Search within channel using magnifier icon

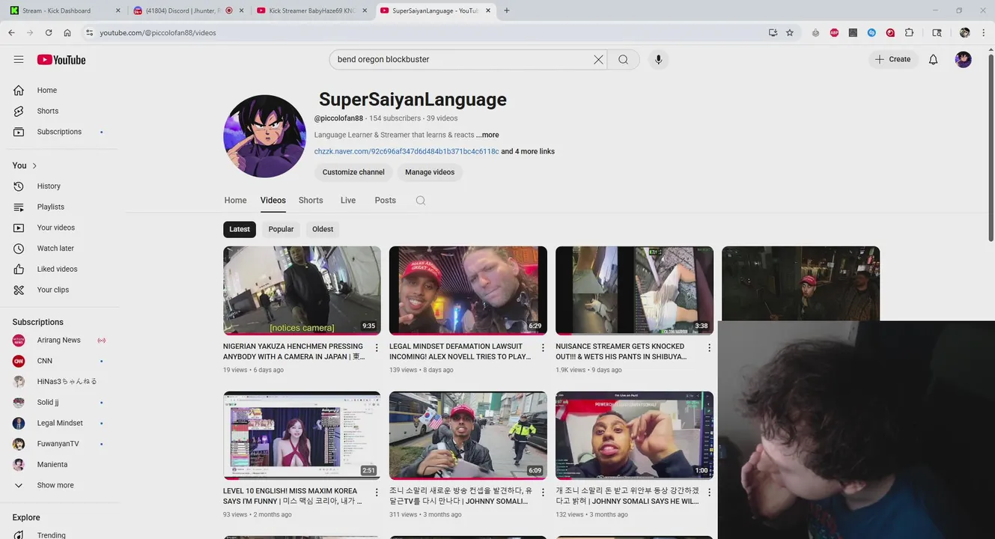pos(421,201)
